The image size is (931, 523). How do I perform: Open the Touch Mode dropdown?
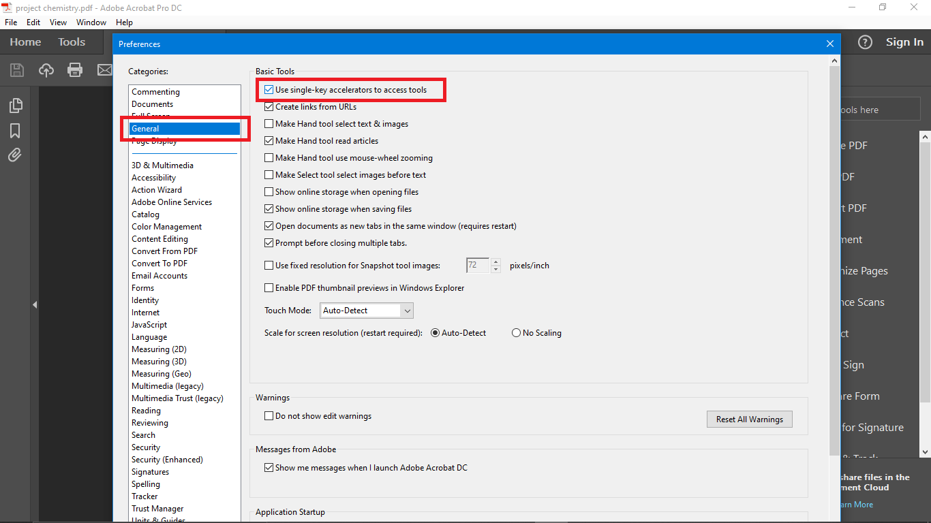[x=367, y=311]
